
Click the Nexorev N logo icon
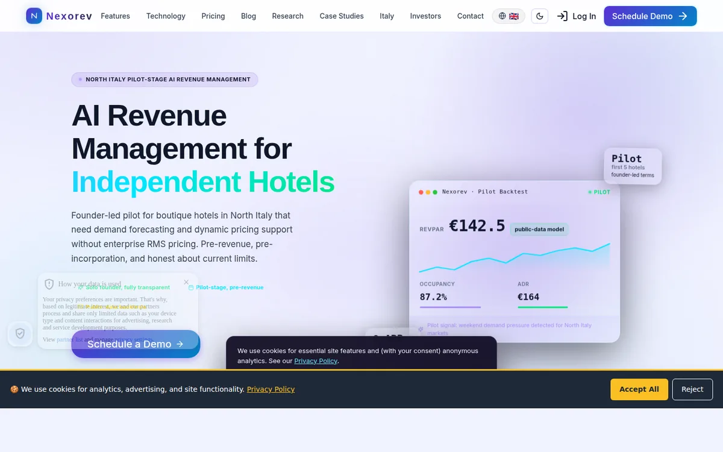(34, 16)
